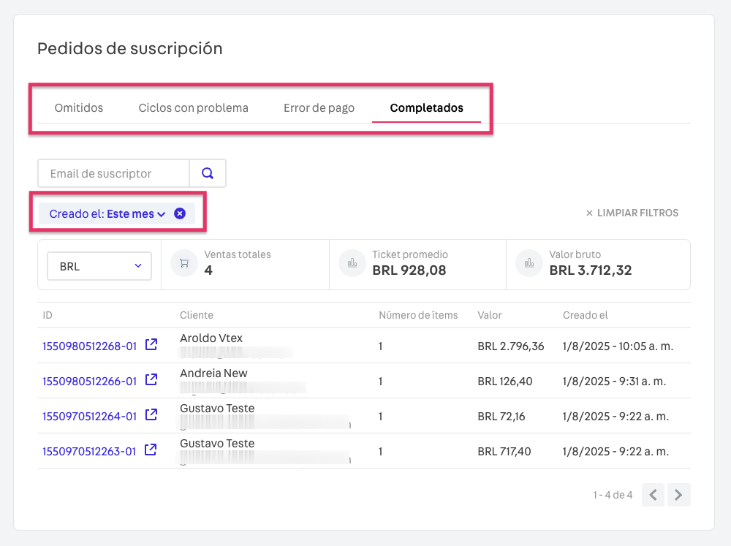The image size is (731, 546).
Task: Click the X next to LIMPIAR FILTROS
Action: tap(588, 213)
